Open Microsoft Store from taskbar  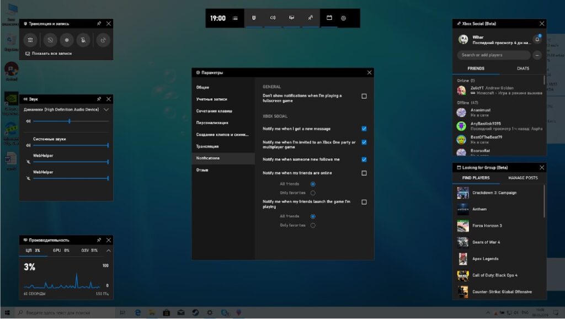click(166, 312)
